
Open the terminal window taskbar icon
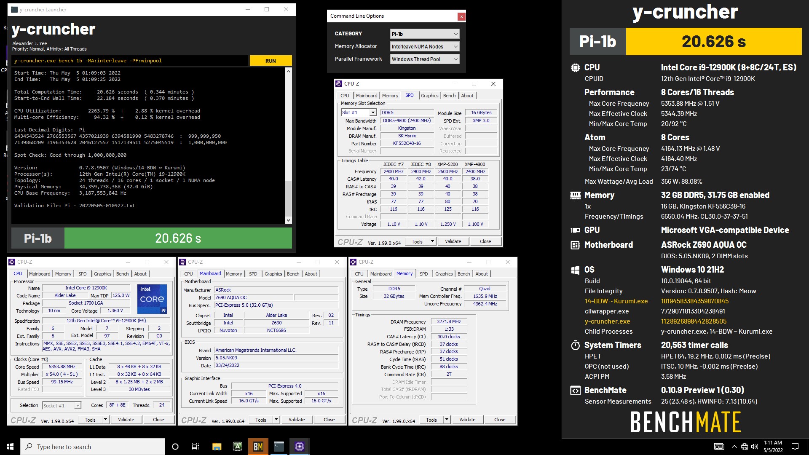pyautogui.click(x=279, y=447)
